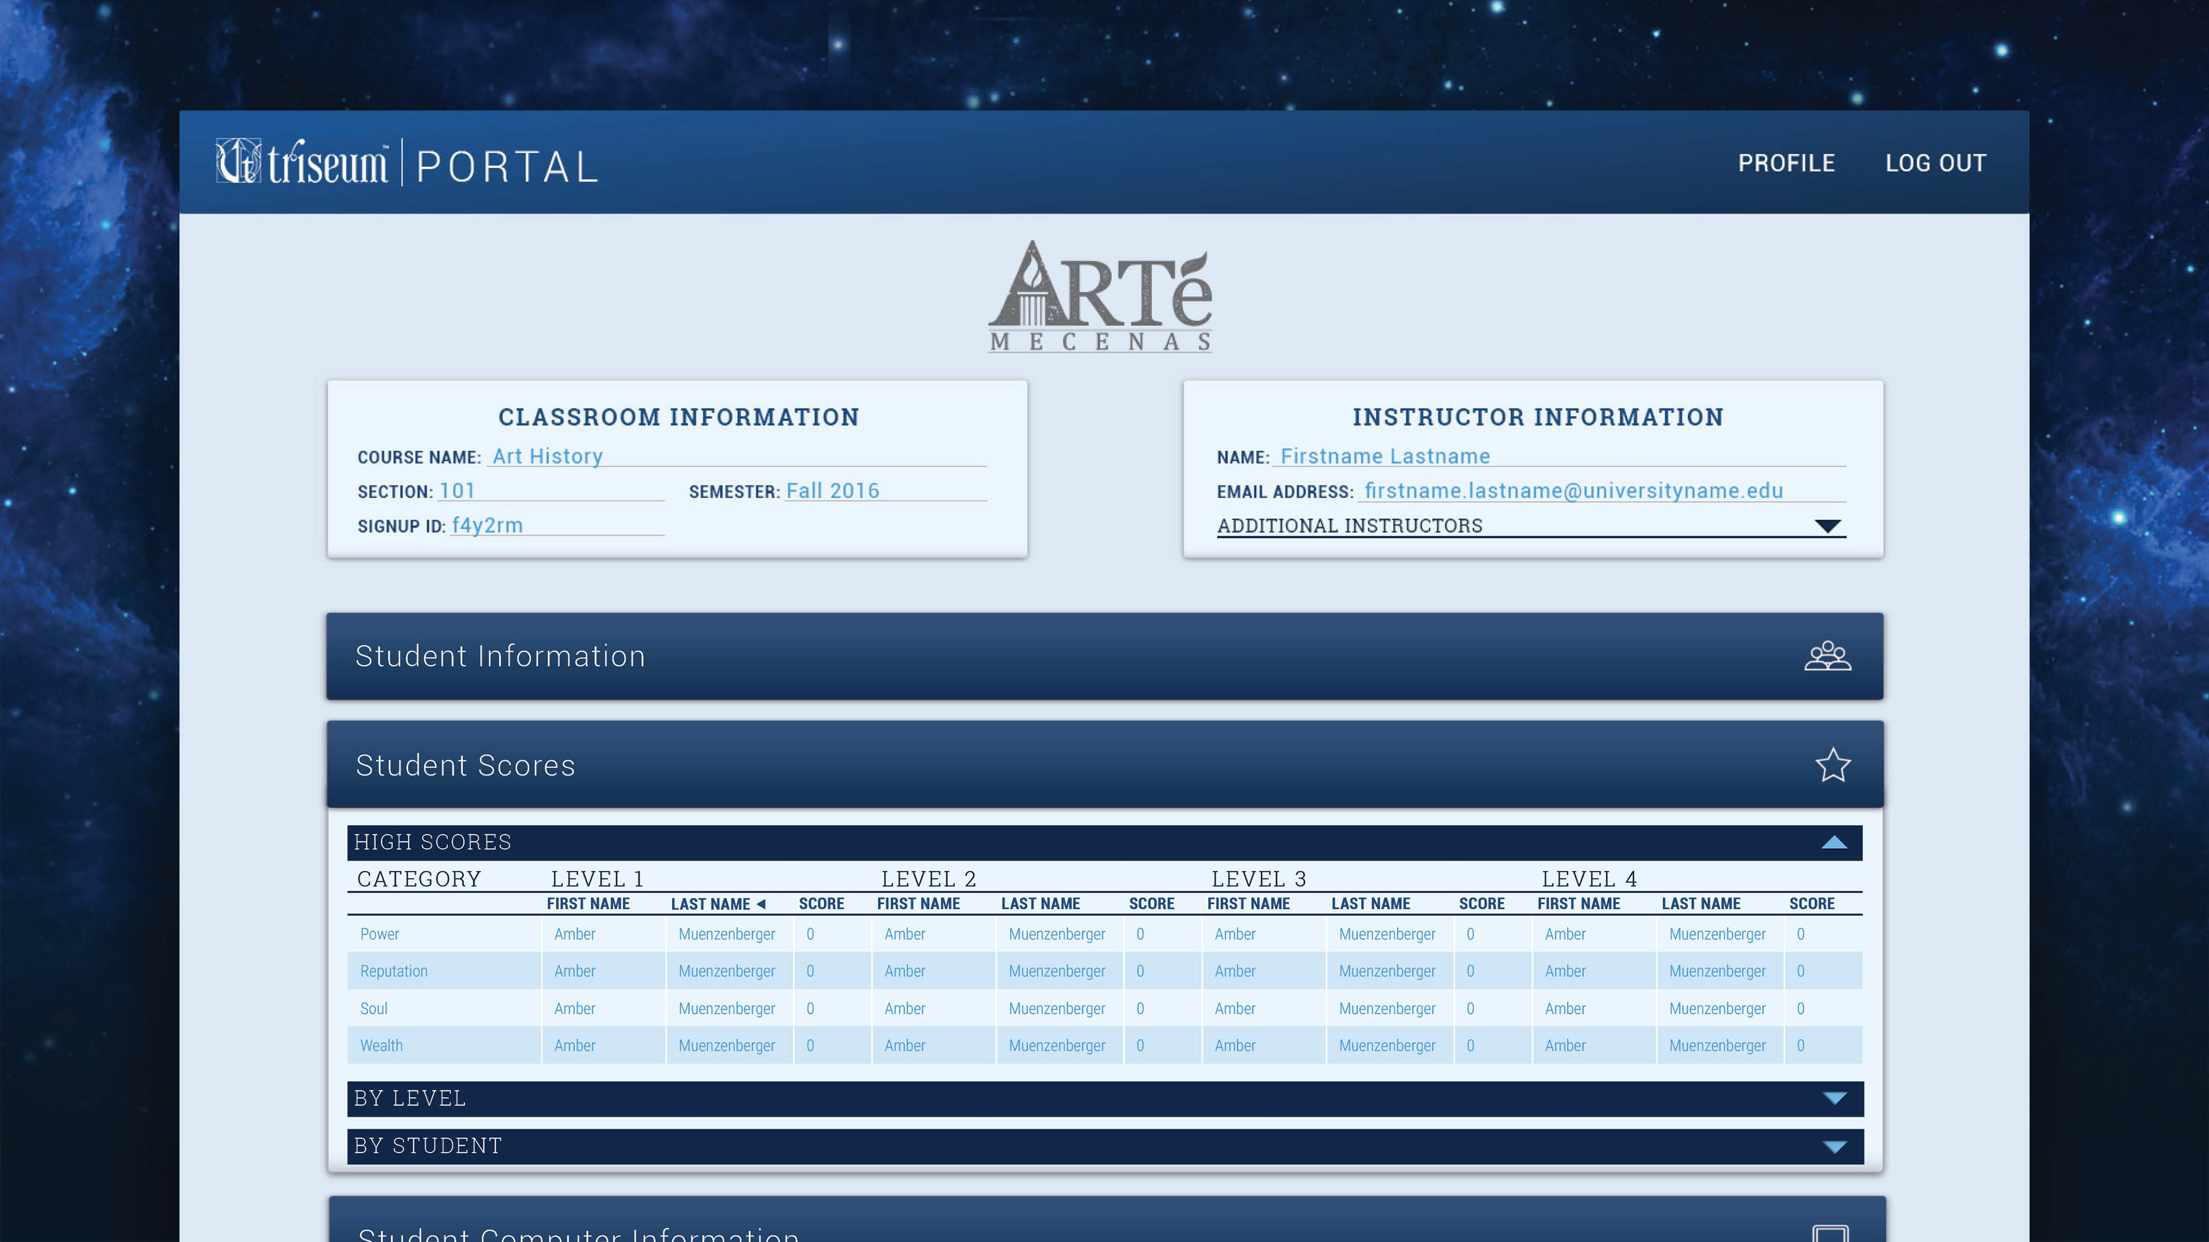Click Level 4 Amber in Soul row
The width and height of the screenshot is (2209, 1242).
pos(1565,1009)
